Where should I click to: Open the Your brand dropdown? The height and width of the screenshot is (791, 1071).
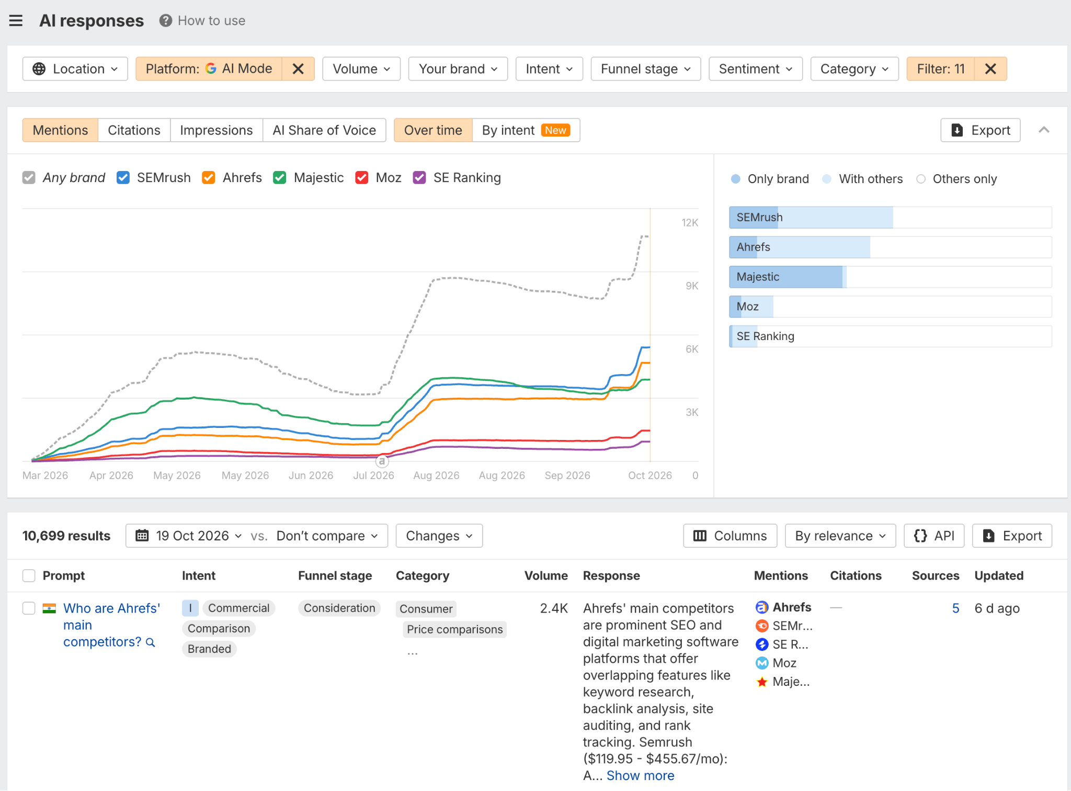pos(458,69)
